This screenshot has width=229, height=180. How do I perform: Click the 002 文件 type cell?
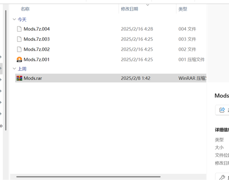(x=187, y=49)
